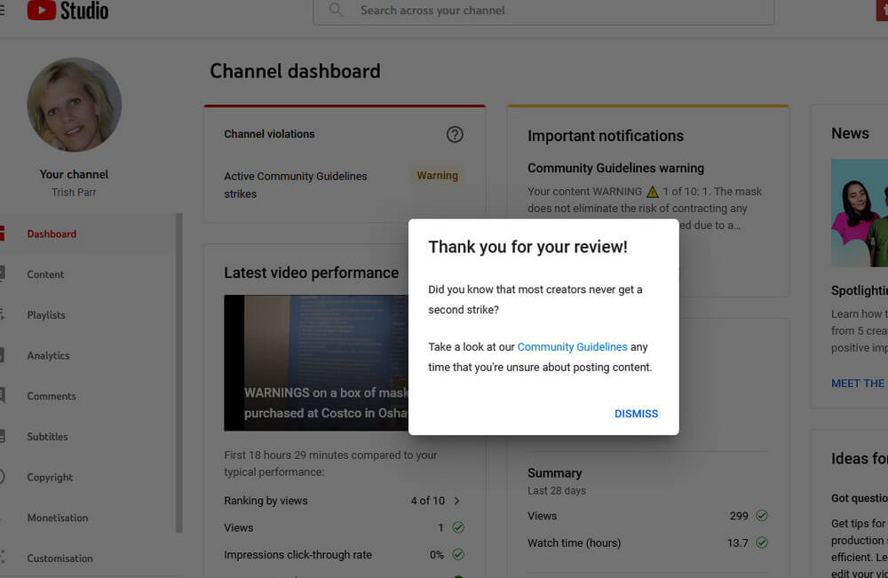Open Copyright in the sidebar

(x=50, y=478)
